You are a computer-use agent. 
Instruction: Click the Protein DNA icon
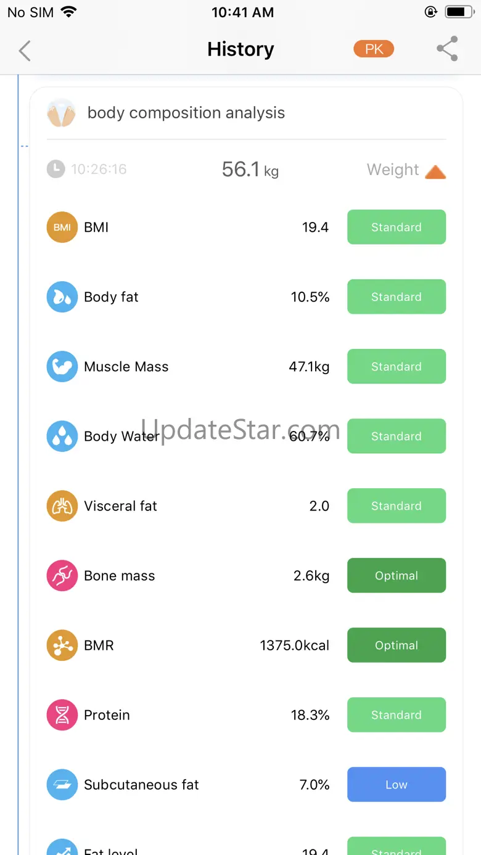pos(62,715)
